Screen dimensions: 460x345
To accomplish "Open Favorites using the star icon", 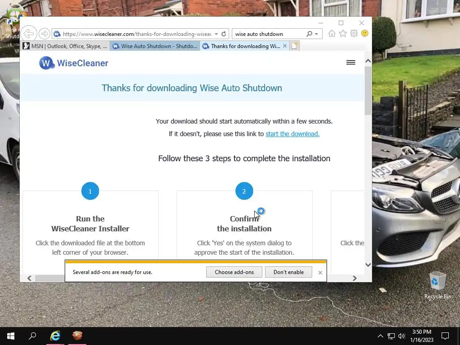I will coord(343,33).
